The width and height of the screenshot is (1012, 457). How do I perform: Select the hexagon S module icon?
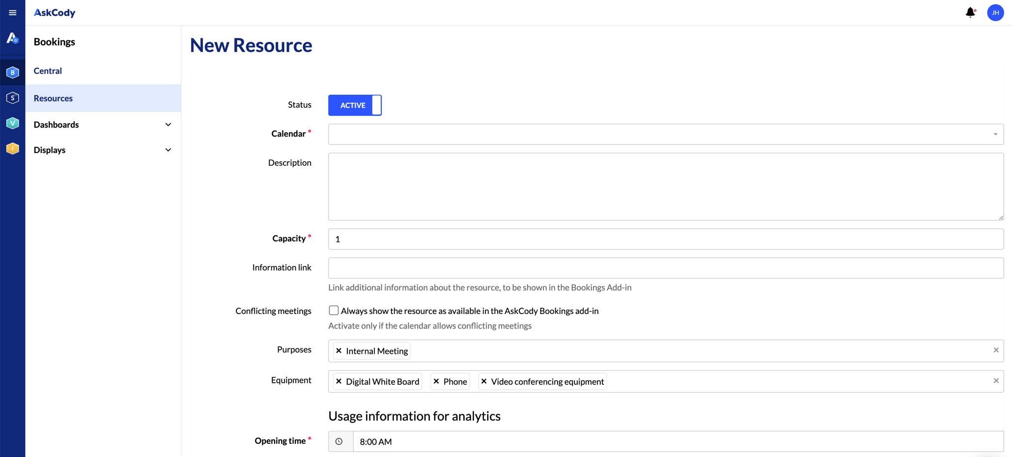coord(12,98)
